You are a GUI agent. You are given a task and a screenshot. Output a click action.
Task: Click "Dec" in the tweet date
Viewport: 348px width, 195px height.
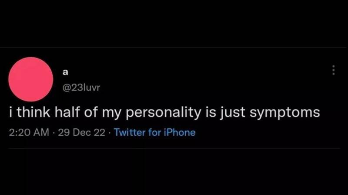(x=81, y=132)
